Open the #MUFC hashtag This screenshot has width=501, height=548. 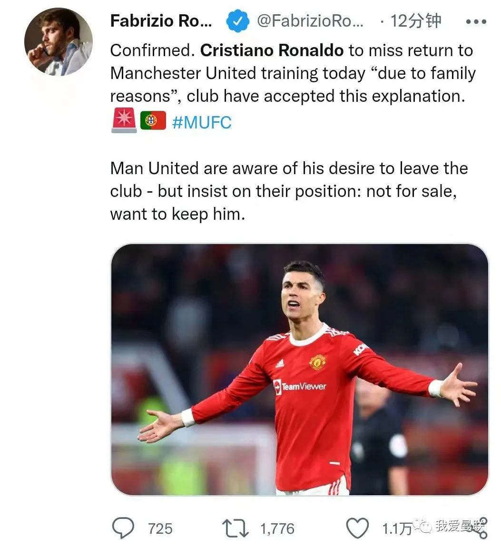coord(202,122)
